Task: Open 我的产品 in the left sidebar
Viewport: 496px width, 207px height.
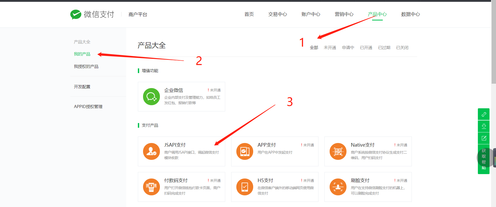Action: coord(82,54)
